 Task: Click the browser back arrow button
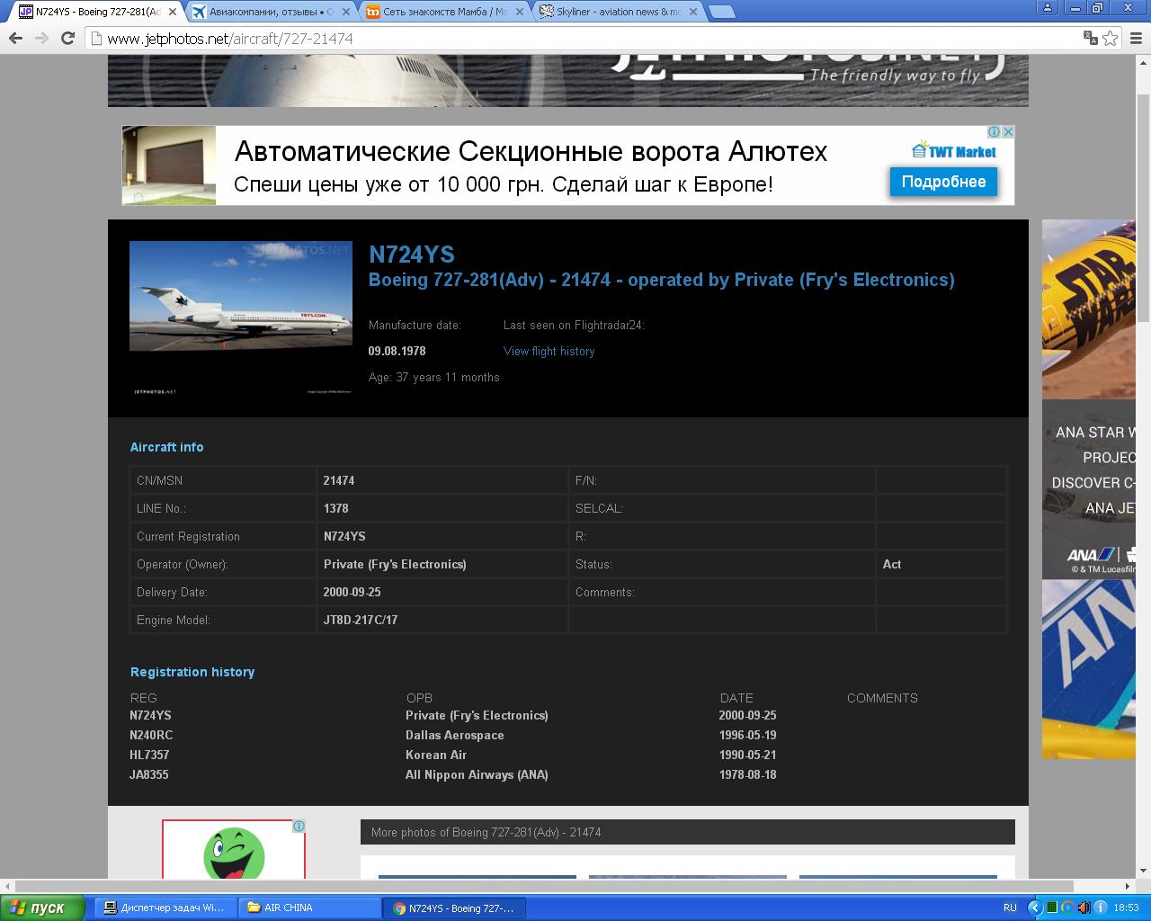coord(15,38)
